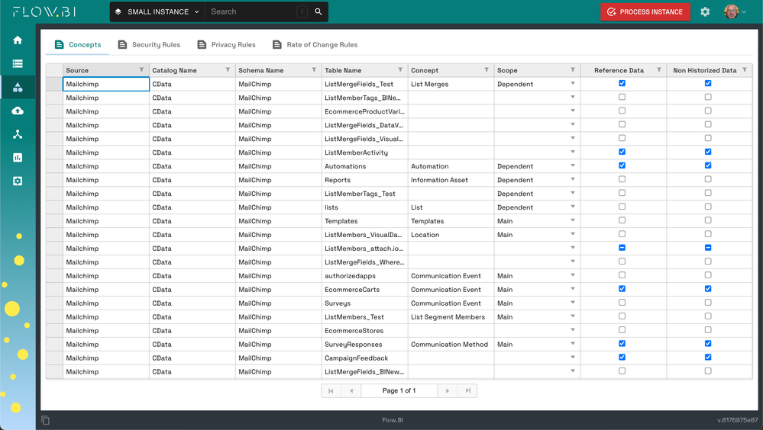Open the cloud upload sidebar icon
This screenshot has width=763, height=430.
[18, 111]
